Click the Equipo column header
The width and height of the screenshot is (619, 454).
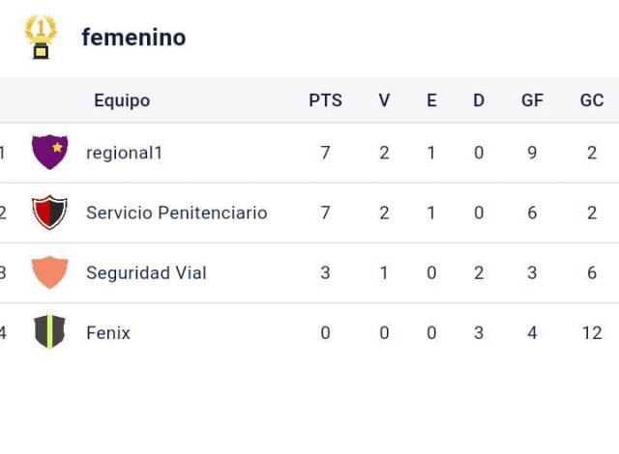point(122,100)
